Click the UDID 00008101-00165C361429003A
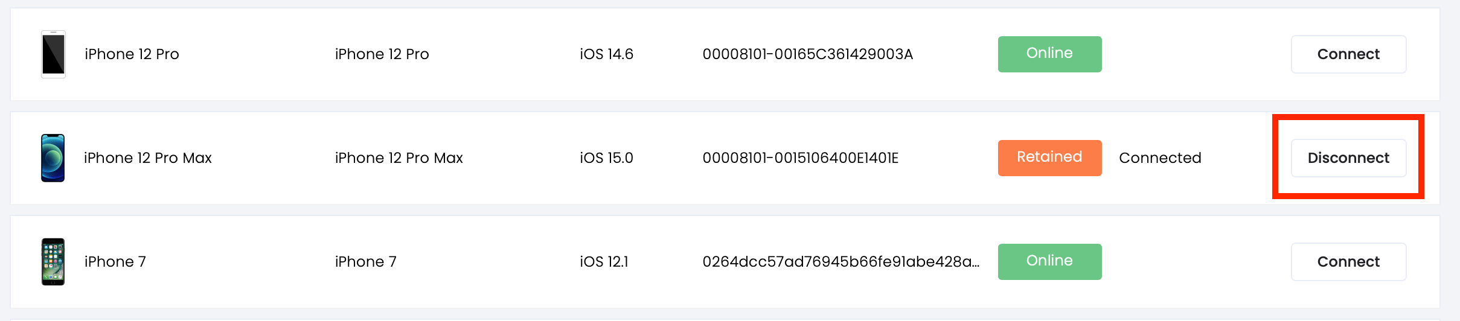1460x321 pixels. [x=808, y=54]
